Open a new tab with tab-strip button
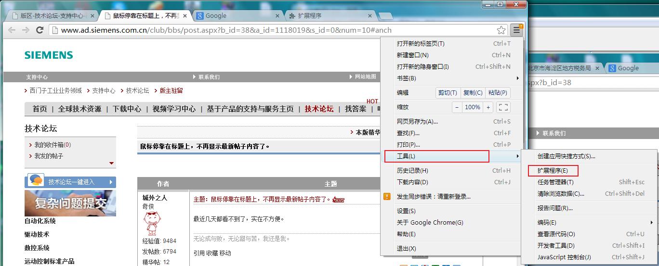 386,16
